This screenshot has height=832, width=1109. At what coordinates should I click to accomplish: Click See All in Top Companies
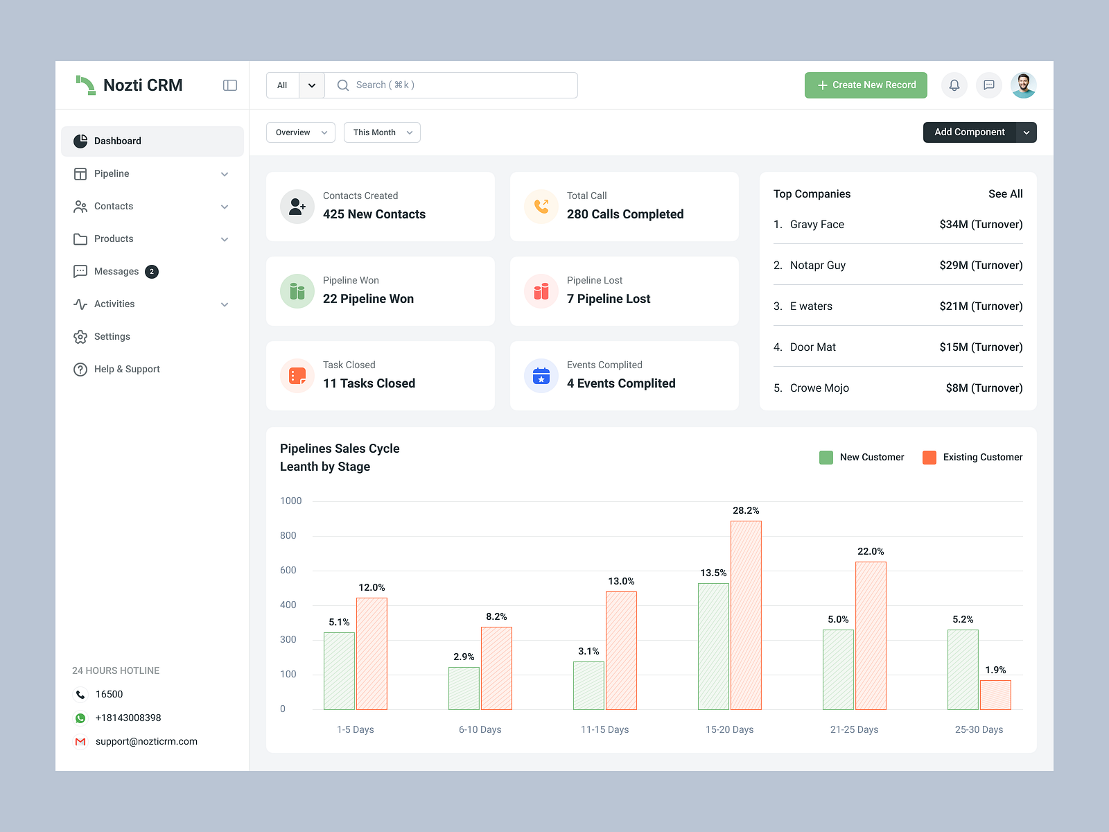pyautogui.click(x=1005, y=194)
